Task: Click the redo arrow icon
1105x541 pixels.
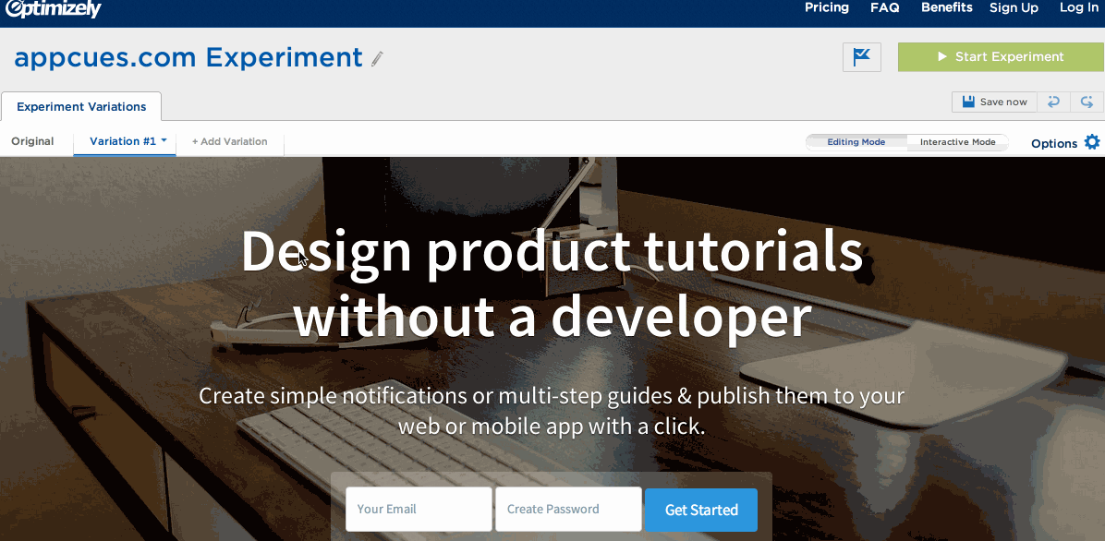Action: tap(1086, 102)
